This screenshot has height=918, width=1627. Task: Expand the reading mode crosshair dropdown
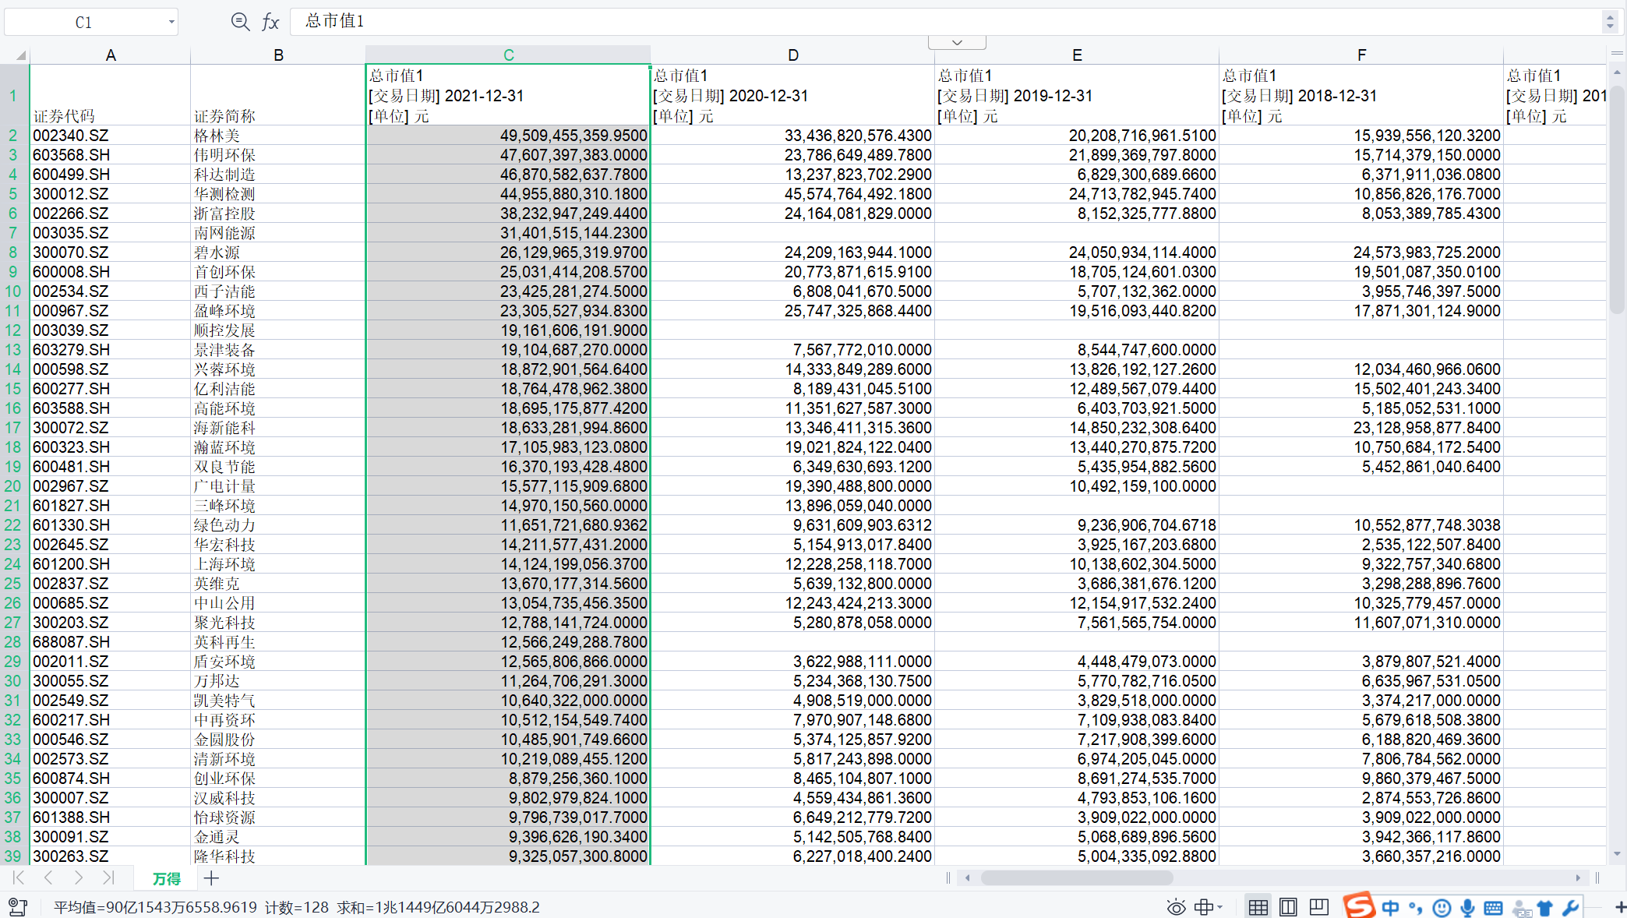point(1220,907)
